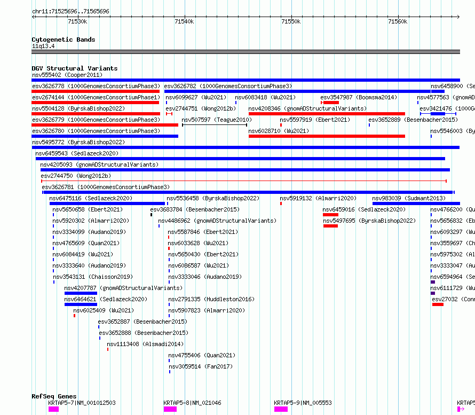Open esv3626778 1000GenomesConsortiumPhase3 variant

pyautogui.click(x=96, y=86)
